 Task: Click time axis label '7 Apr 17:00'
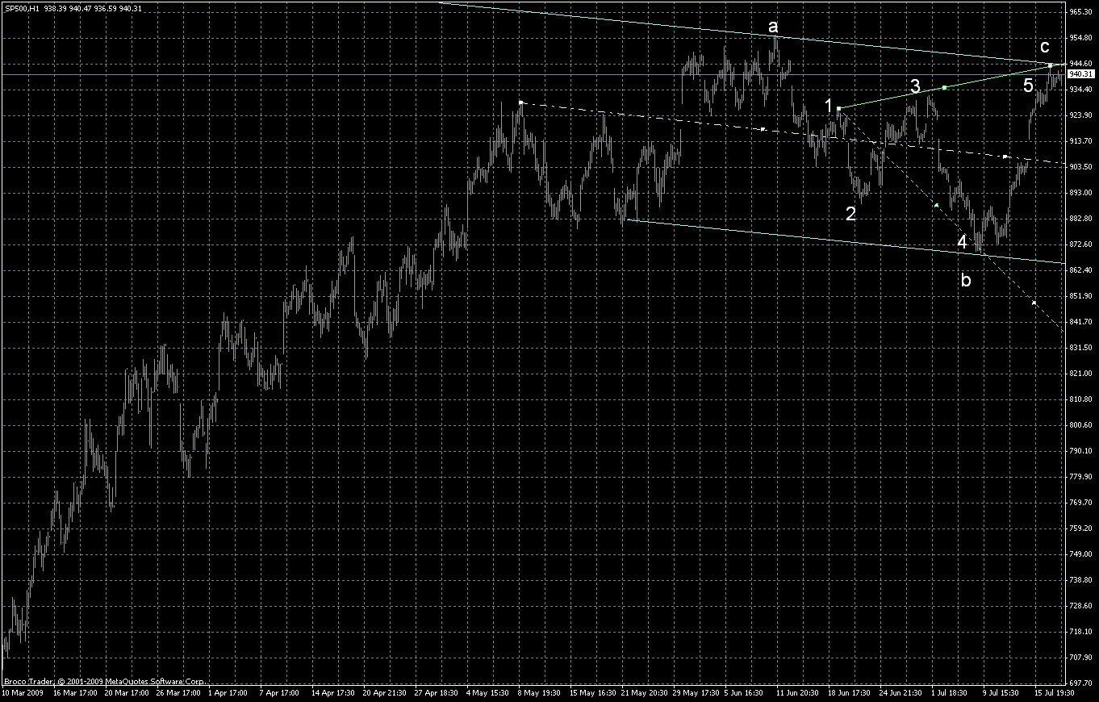coord(280,692)
